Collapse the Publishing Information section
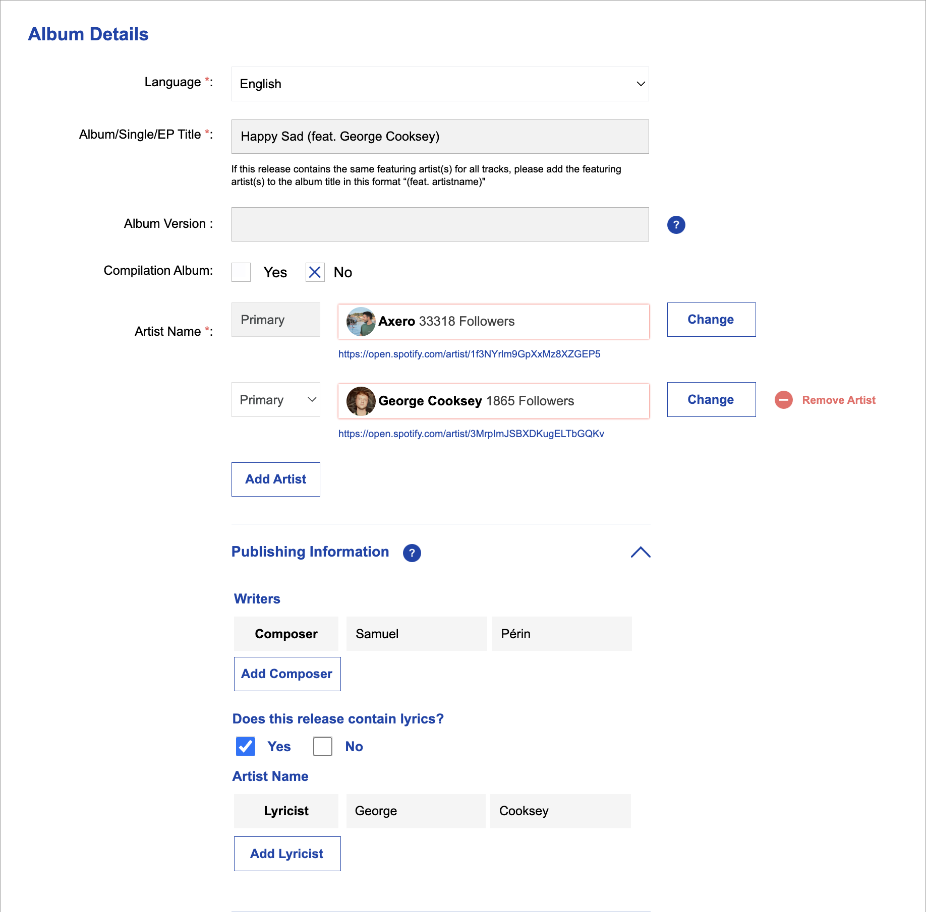Screen dimensions: 926x912 [641, 553]
